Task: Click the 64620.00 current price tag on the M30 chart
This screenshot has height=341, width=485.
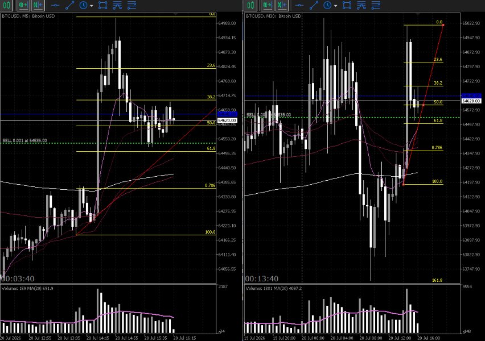Action: pos(471,101)
